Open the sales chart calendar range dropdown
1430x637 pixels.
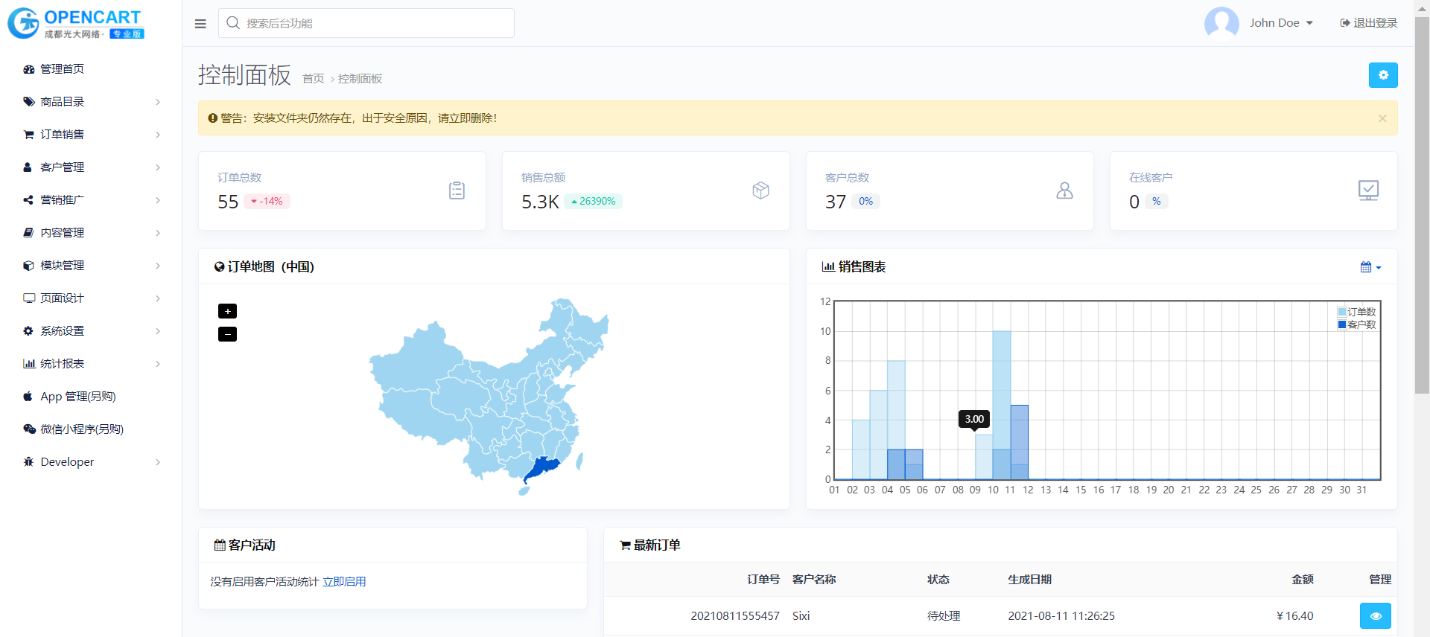tap(1370, 267)
